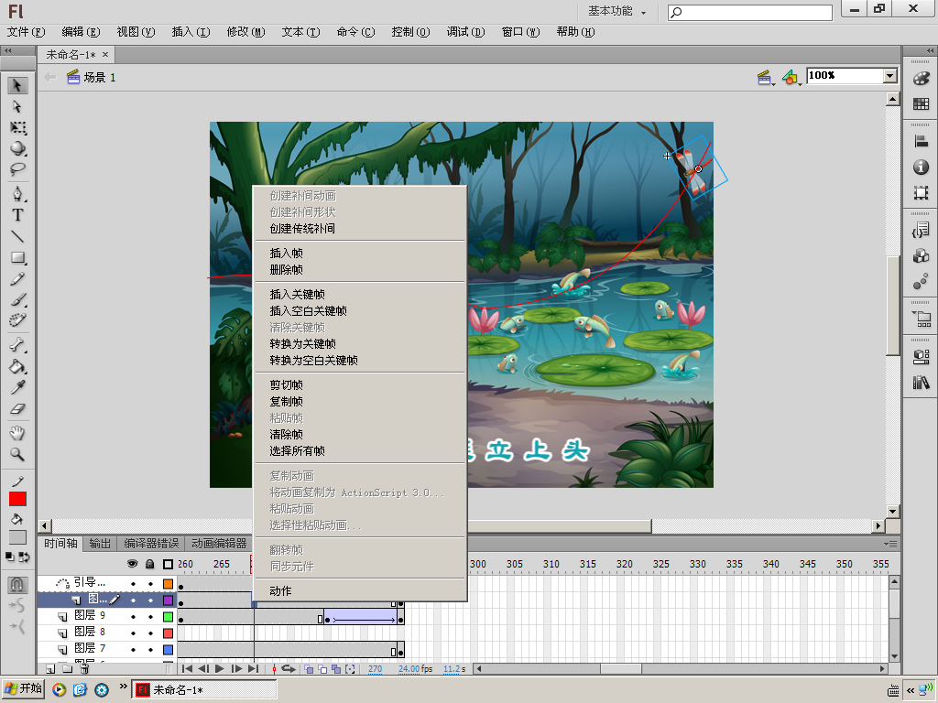Image resolution: width=938 pixels, height=703 pixels.
Task: Select the Zoom magnifier tool
Action: pyautogui.click(x=17, y=454)
